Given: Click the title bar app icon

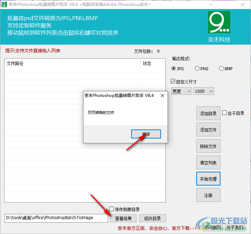Looking at the screenshot, I should point(4,4).
